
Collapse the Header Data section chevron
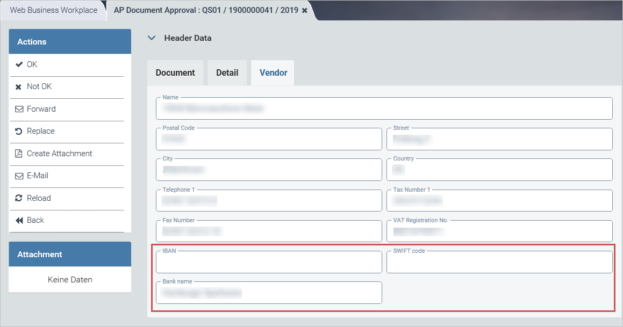point(152,38)
